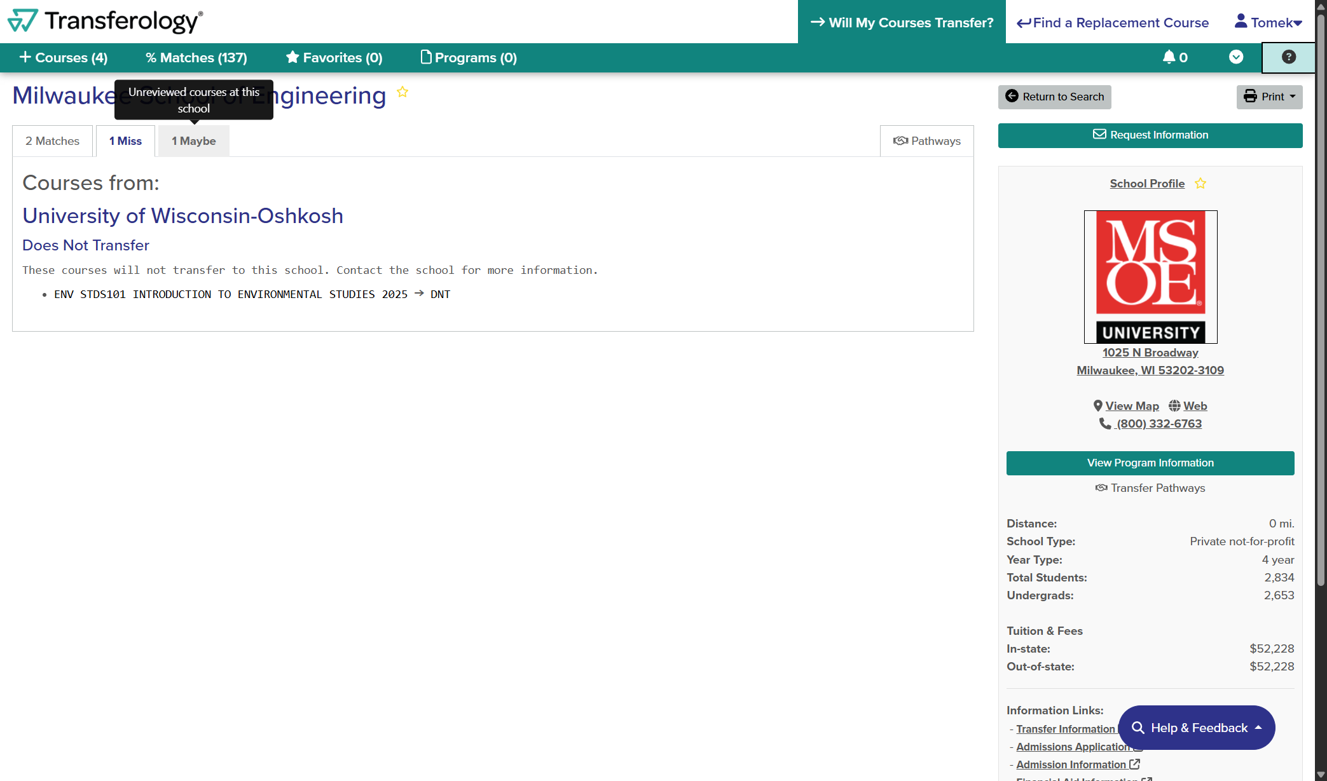Open the help question mark icon
Screen dimensions: 1327x781
pyautogui.click(x=1288, y=57)
